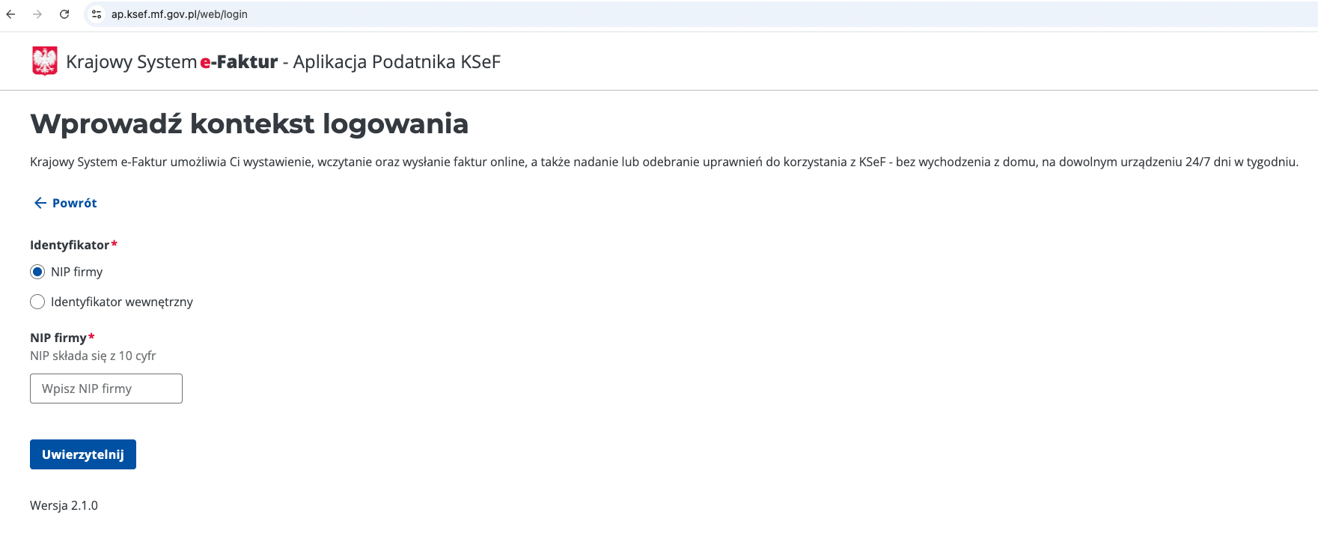Click the 'Wprowadź kontekst logowania' heading
This screenshot has height=533, width=1318.
[249, 124]
